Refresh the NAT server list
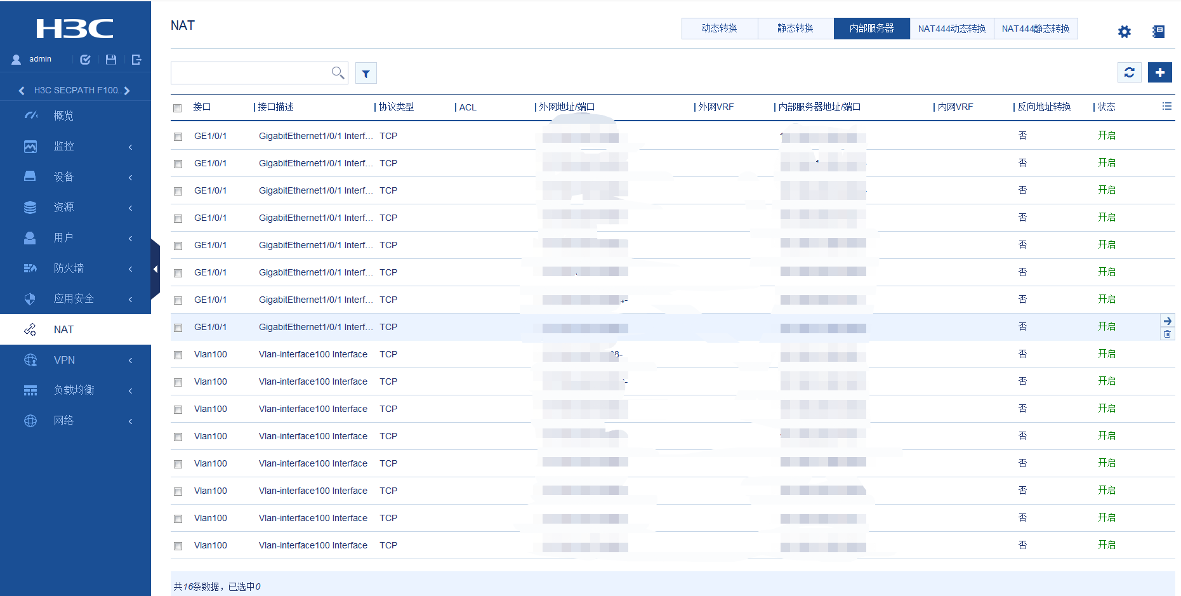The width and height of the screenshot is (1181, 596). pyautogui.click(x=1129, y=72)
